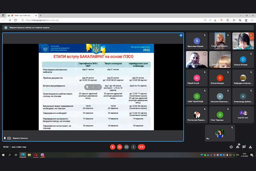Image resolution: width=256 pixels, height=171 pixels.
Task: Add this page to favorites star icon
Action: (x=215, y=20)
